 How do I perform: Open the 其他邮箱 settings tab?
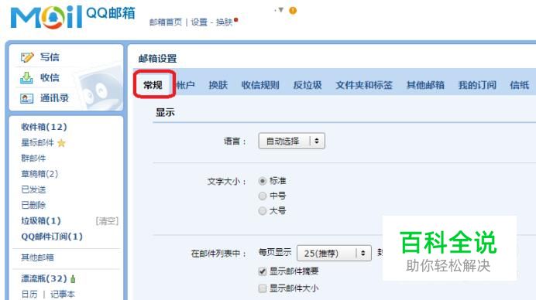tap(425, 85)
